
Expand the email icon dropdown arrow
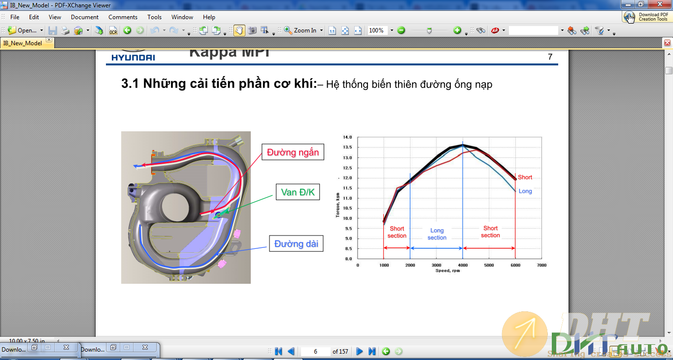point(88,30)
